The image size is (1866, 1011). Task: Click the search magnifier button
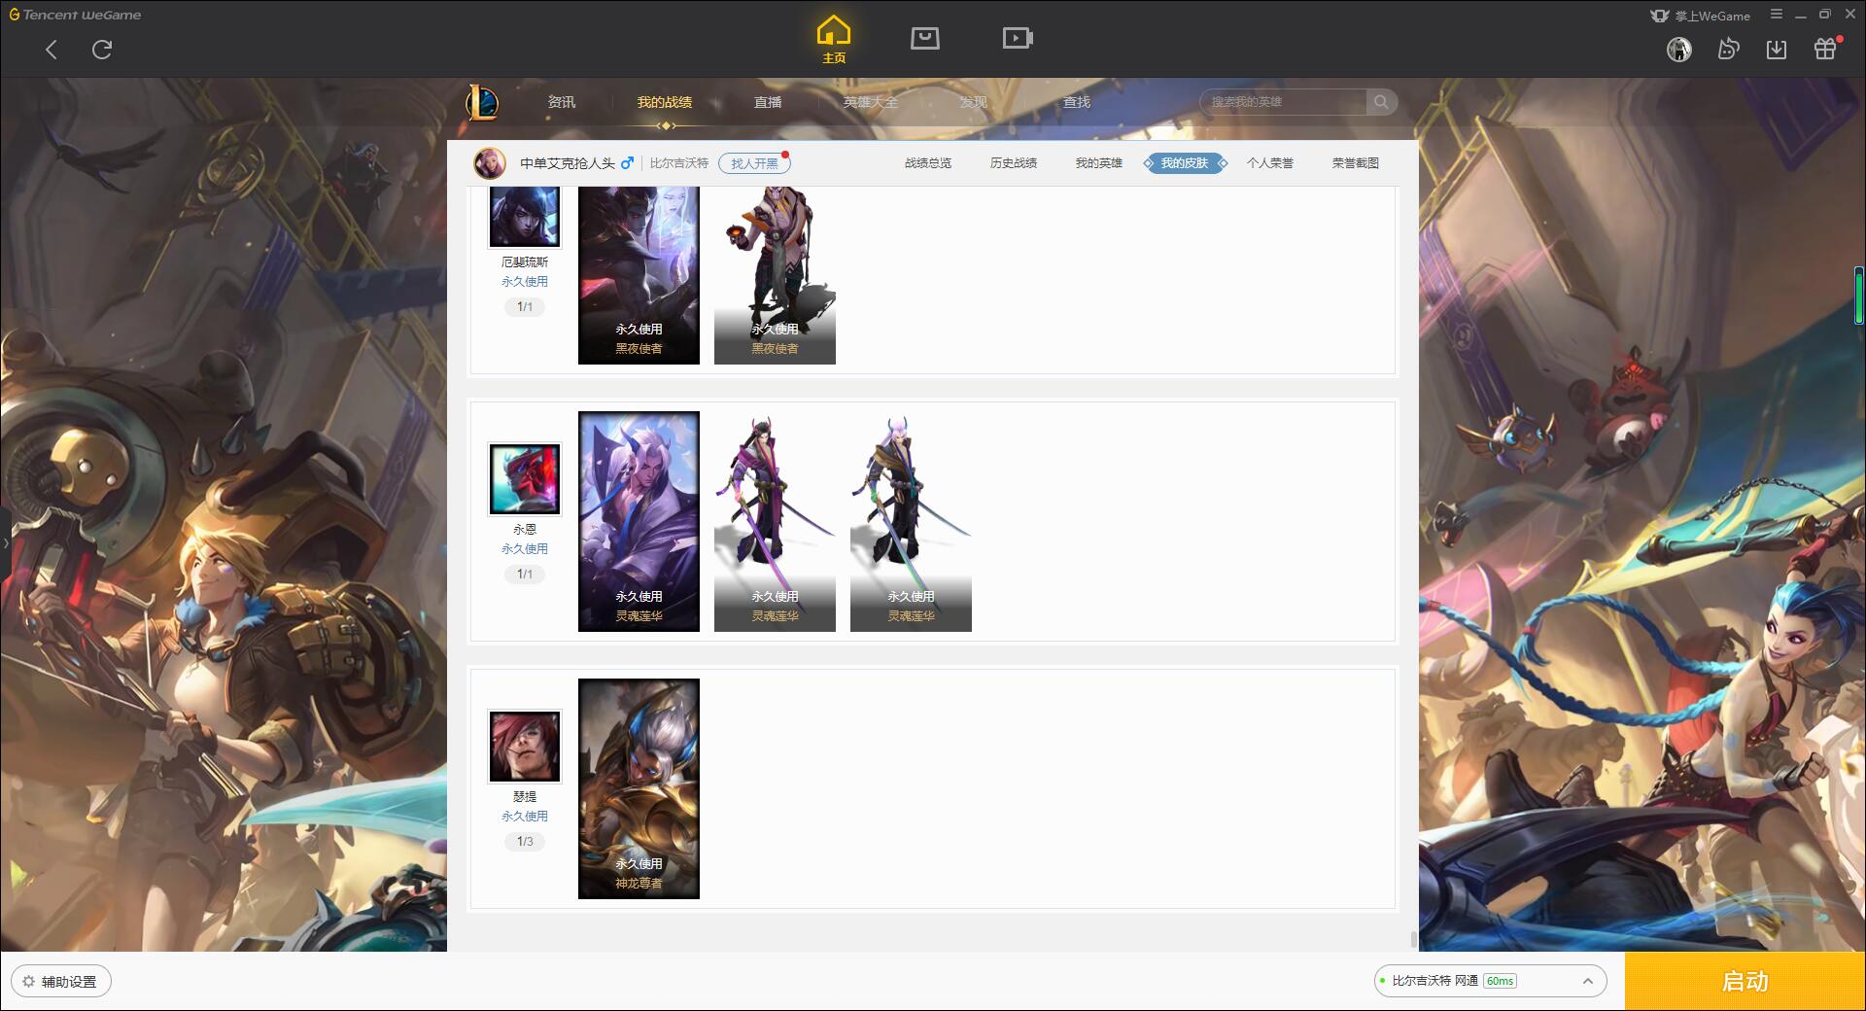coord(1381,102)
